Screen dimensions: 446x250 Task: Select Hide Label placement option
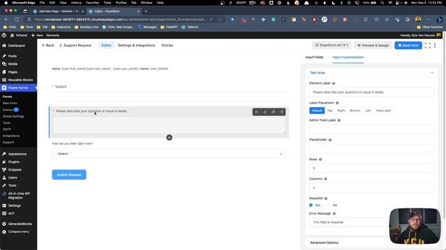coord(383,110)
